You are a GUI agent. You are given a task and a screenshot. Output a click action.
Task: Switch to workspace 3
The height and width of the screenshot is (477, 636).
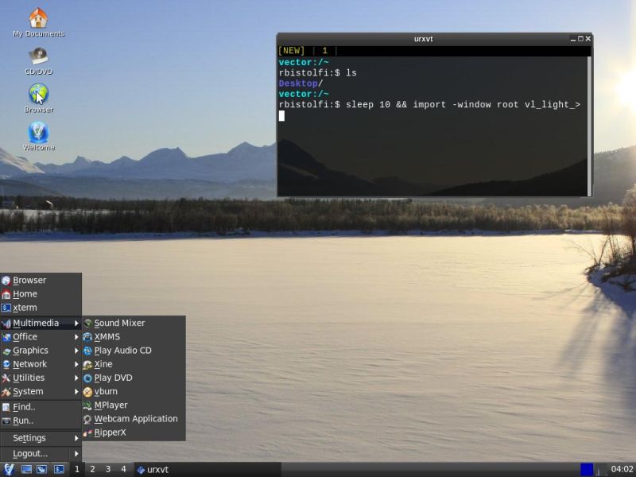[107, 469]
